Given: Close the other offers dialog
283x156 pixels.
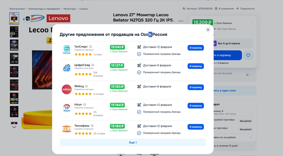Looking at the screenshot, I should click(x=208, y=30).
